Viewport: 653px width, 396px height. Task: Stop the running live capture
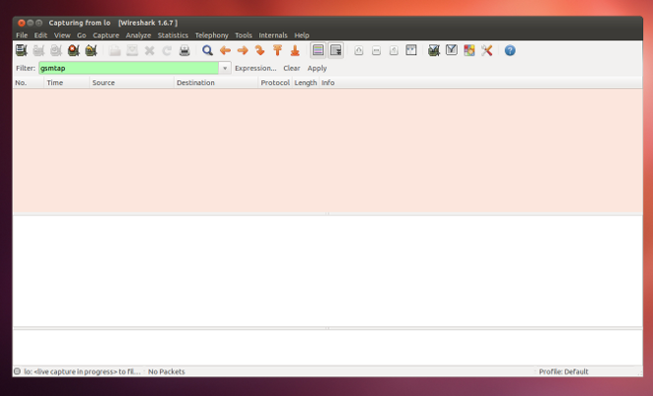click(73, 51)
